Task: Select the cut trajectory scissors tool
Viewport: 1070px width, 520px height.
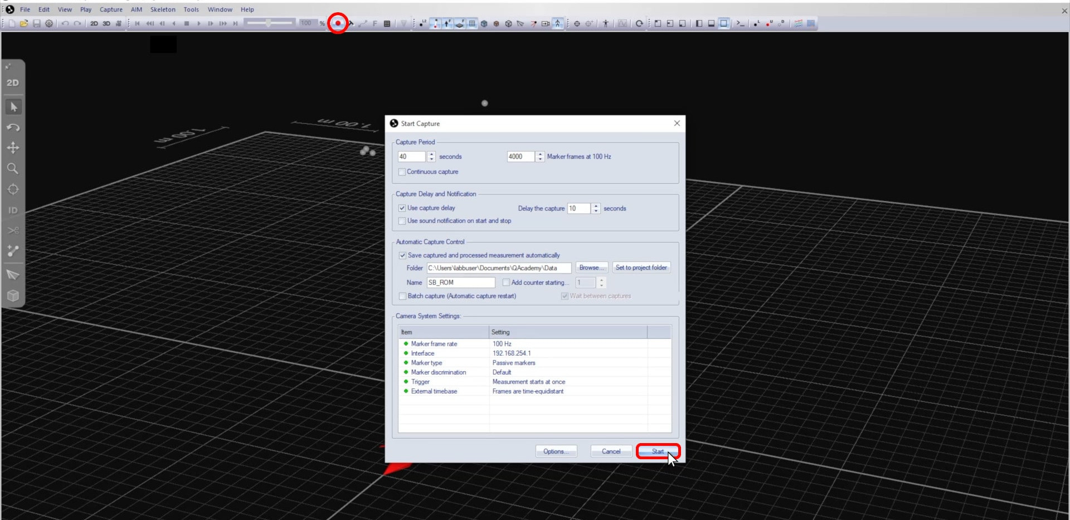Action: pyautogui.click(x=13, y=230)
